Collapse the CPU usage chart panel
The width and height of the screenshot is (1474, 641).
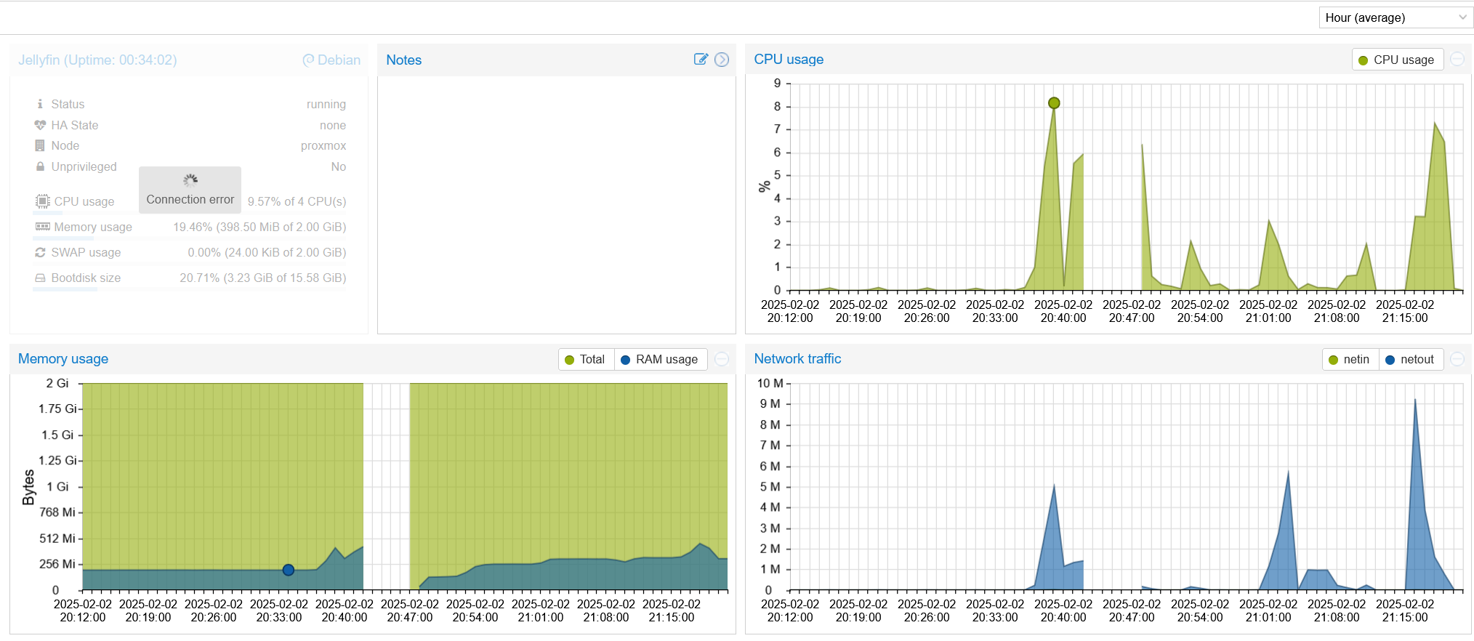[1457, 60]
